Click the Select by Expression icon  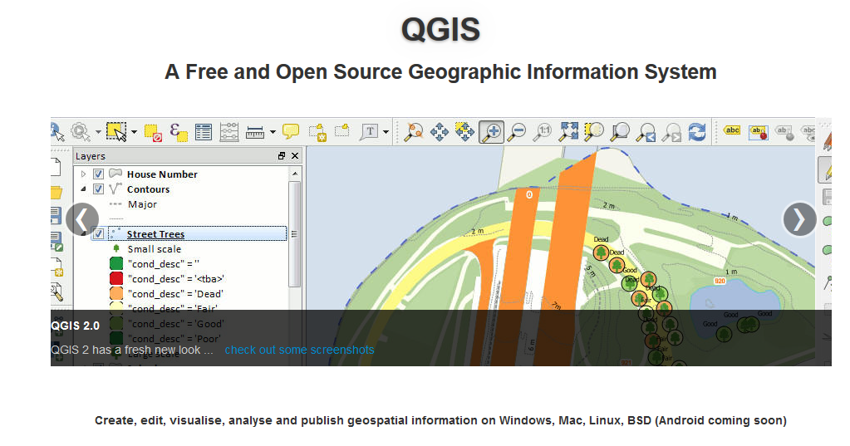point(179,132)
